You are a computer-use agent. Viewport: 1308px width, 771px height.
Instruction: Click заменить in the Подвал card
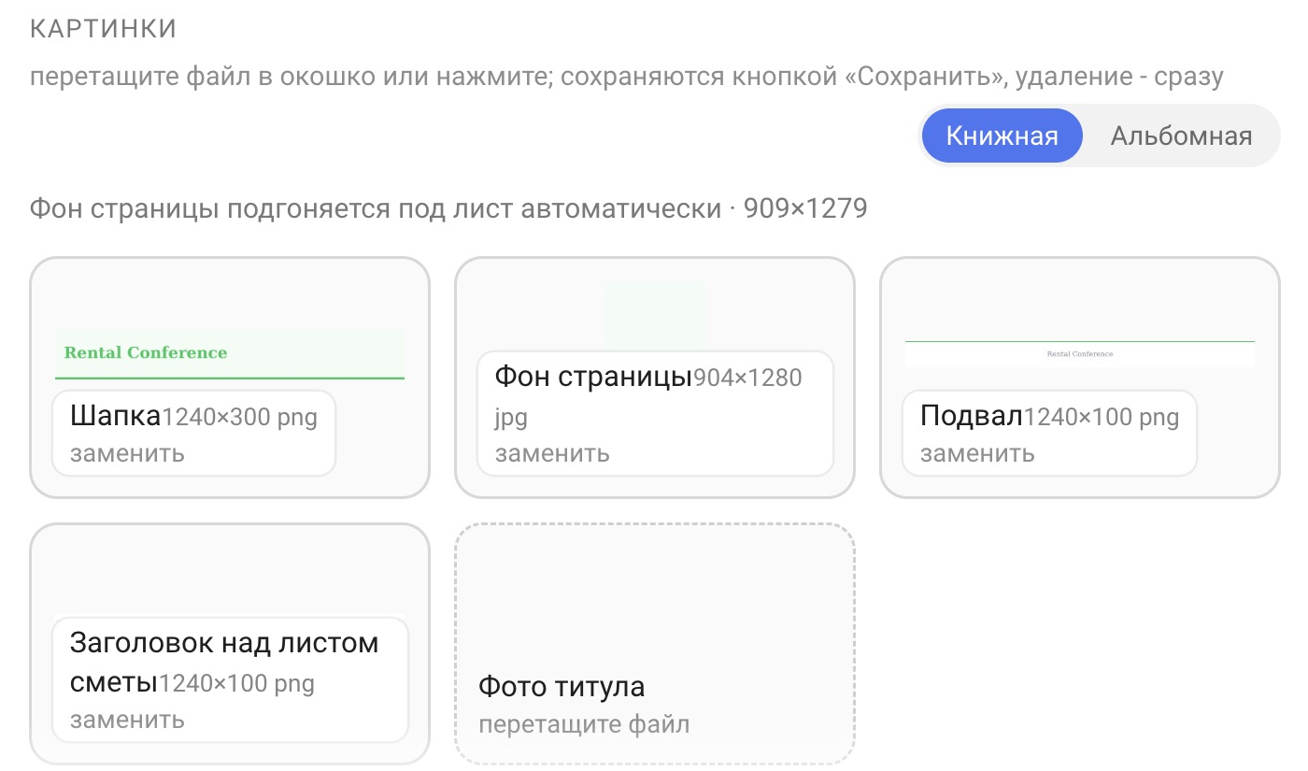click(977, 453)
